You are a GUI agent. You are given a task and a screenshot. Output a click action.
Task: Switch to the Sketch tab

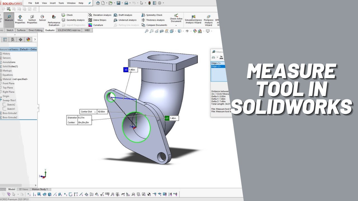tap(10, 30)
